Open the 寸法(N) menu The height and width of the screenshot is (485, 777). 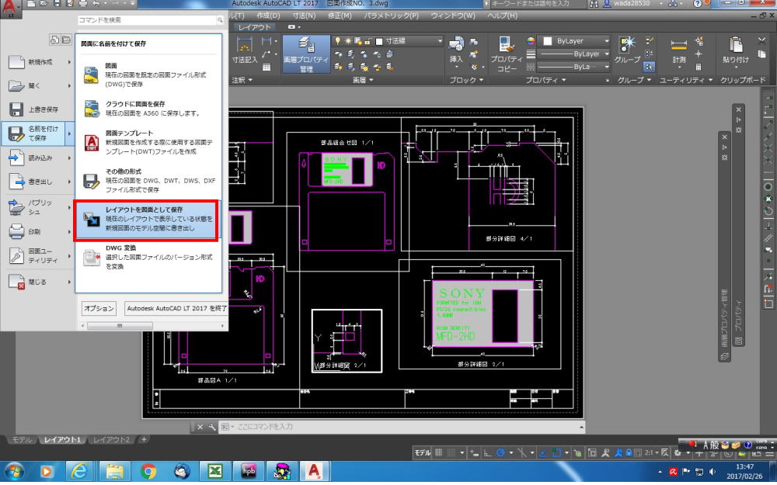pyautogui.click(x=304, y=16)
